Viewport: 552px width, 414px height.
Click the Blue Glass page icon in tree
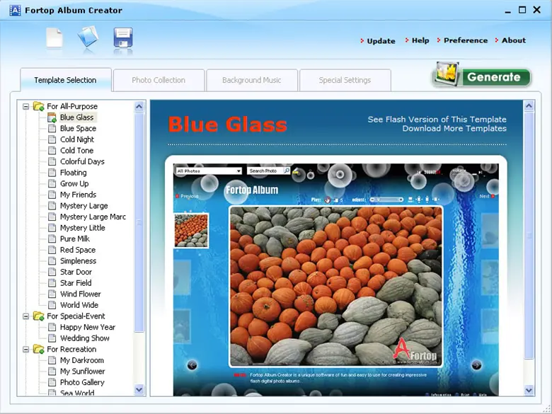(52, 117)
